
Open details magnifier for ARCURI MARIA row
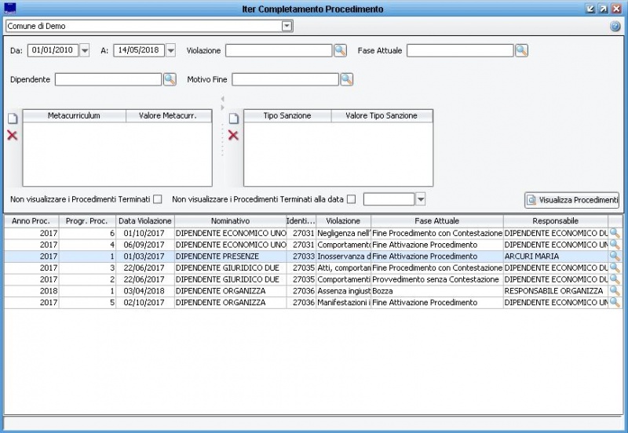(615, 257)
